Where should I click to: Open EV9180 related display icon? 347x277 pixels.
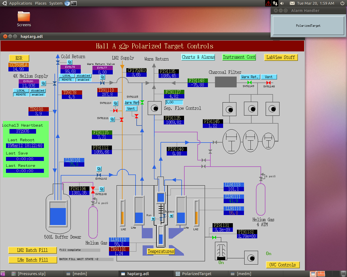43,83
